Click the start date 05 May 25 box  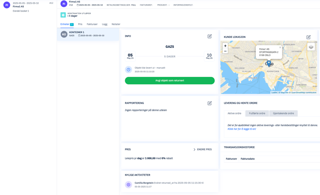point(130,56)
